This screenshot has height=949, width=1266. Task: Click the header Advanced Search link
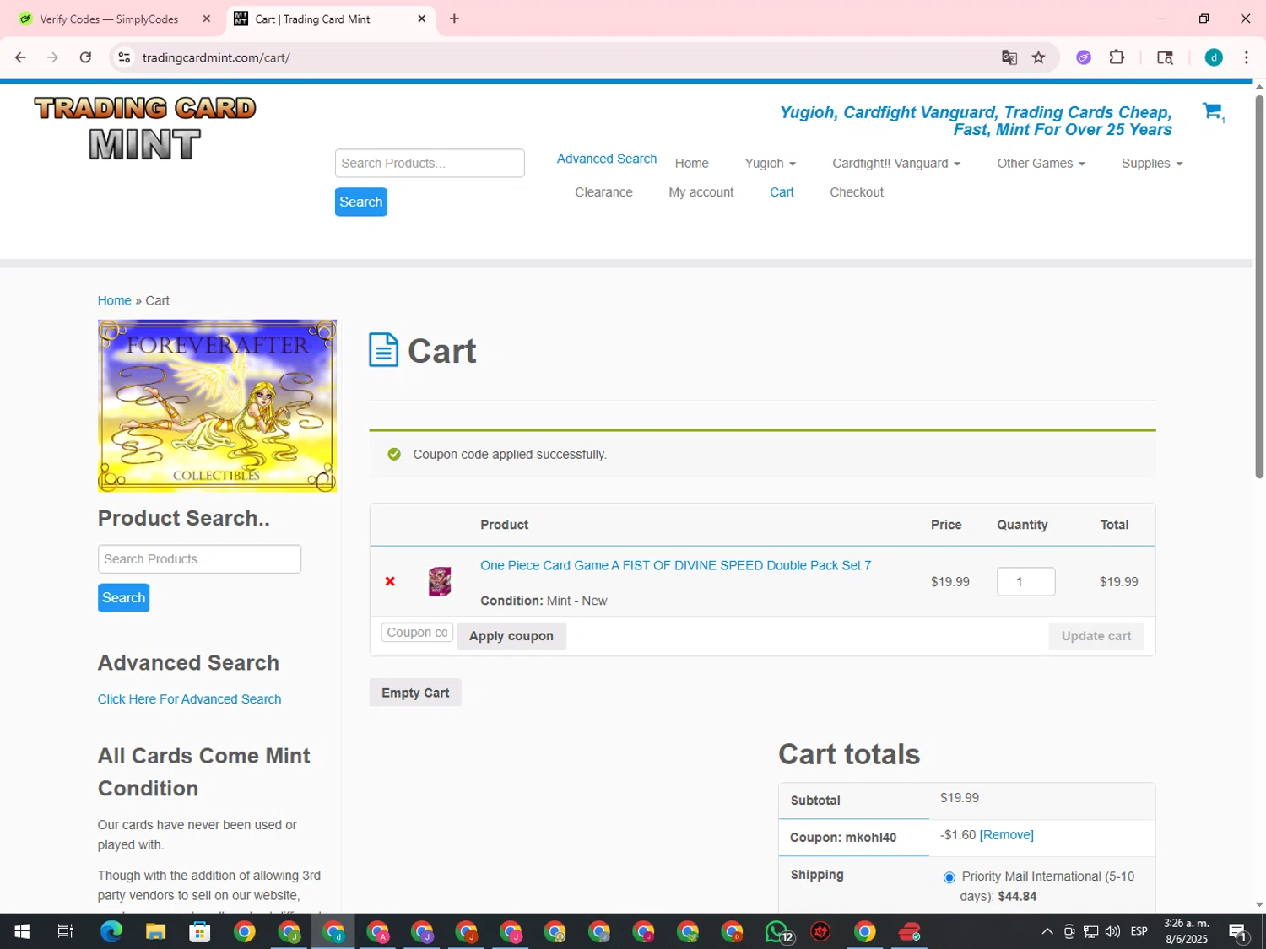click(606, 159)
